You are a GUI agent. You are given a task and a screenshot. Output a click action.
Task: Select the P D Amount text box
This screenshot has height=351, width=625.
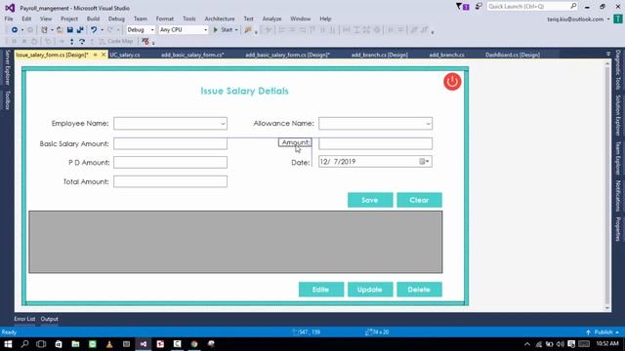tap(170, 163)
